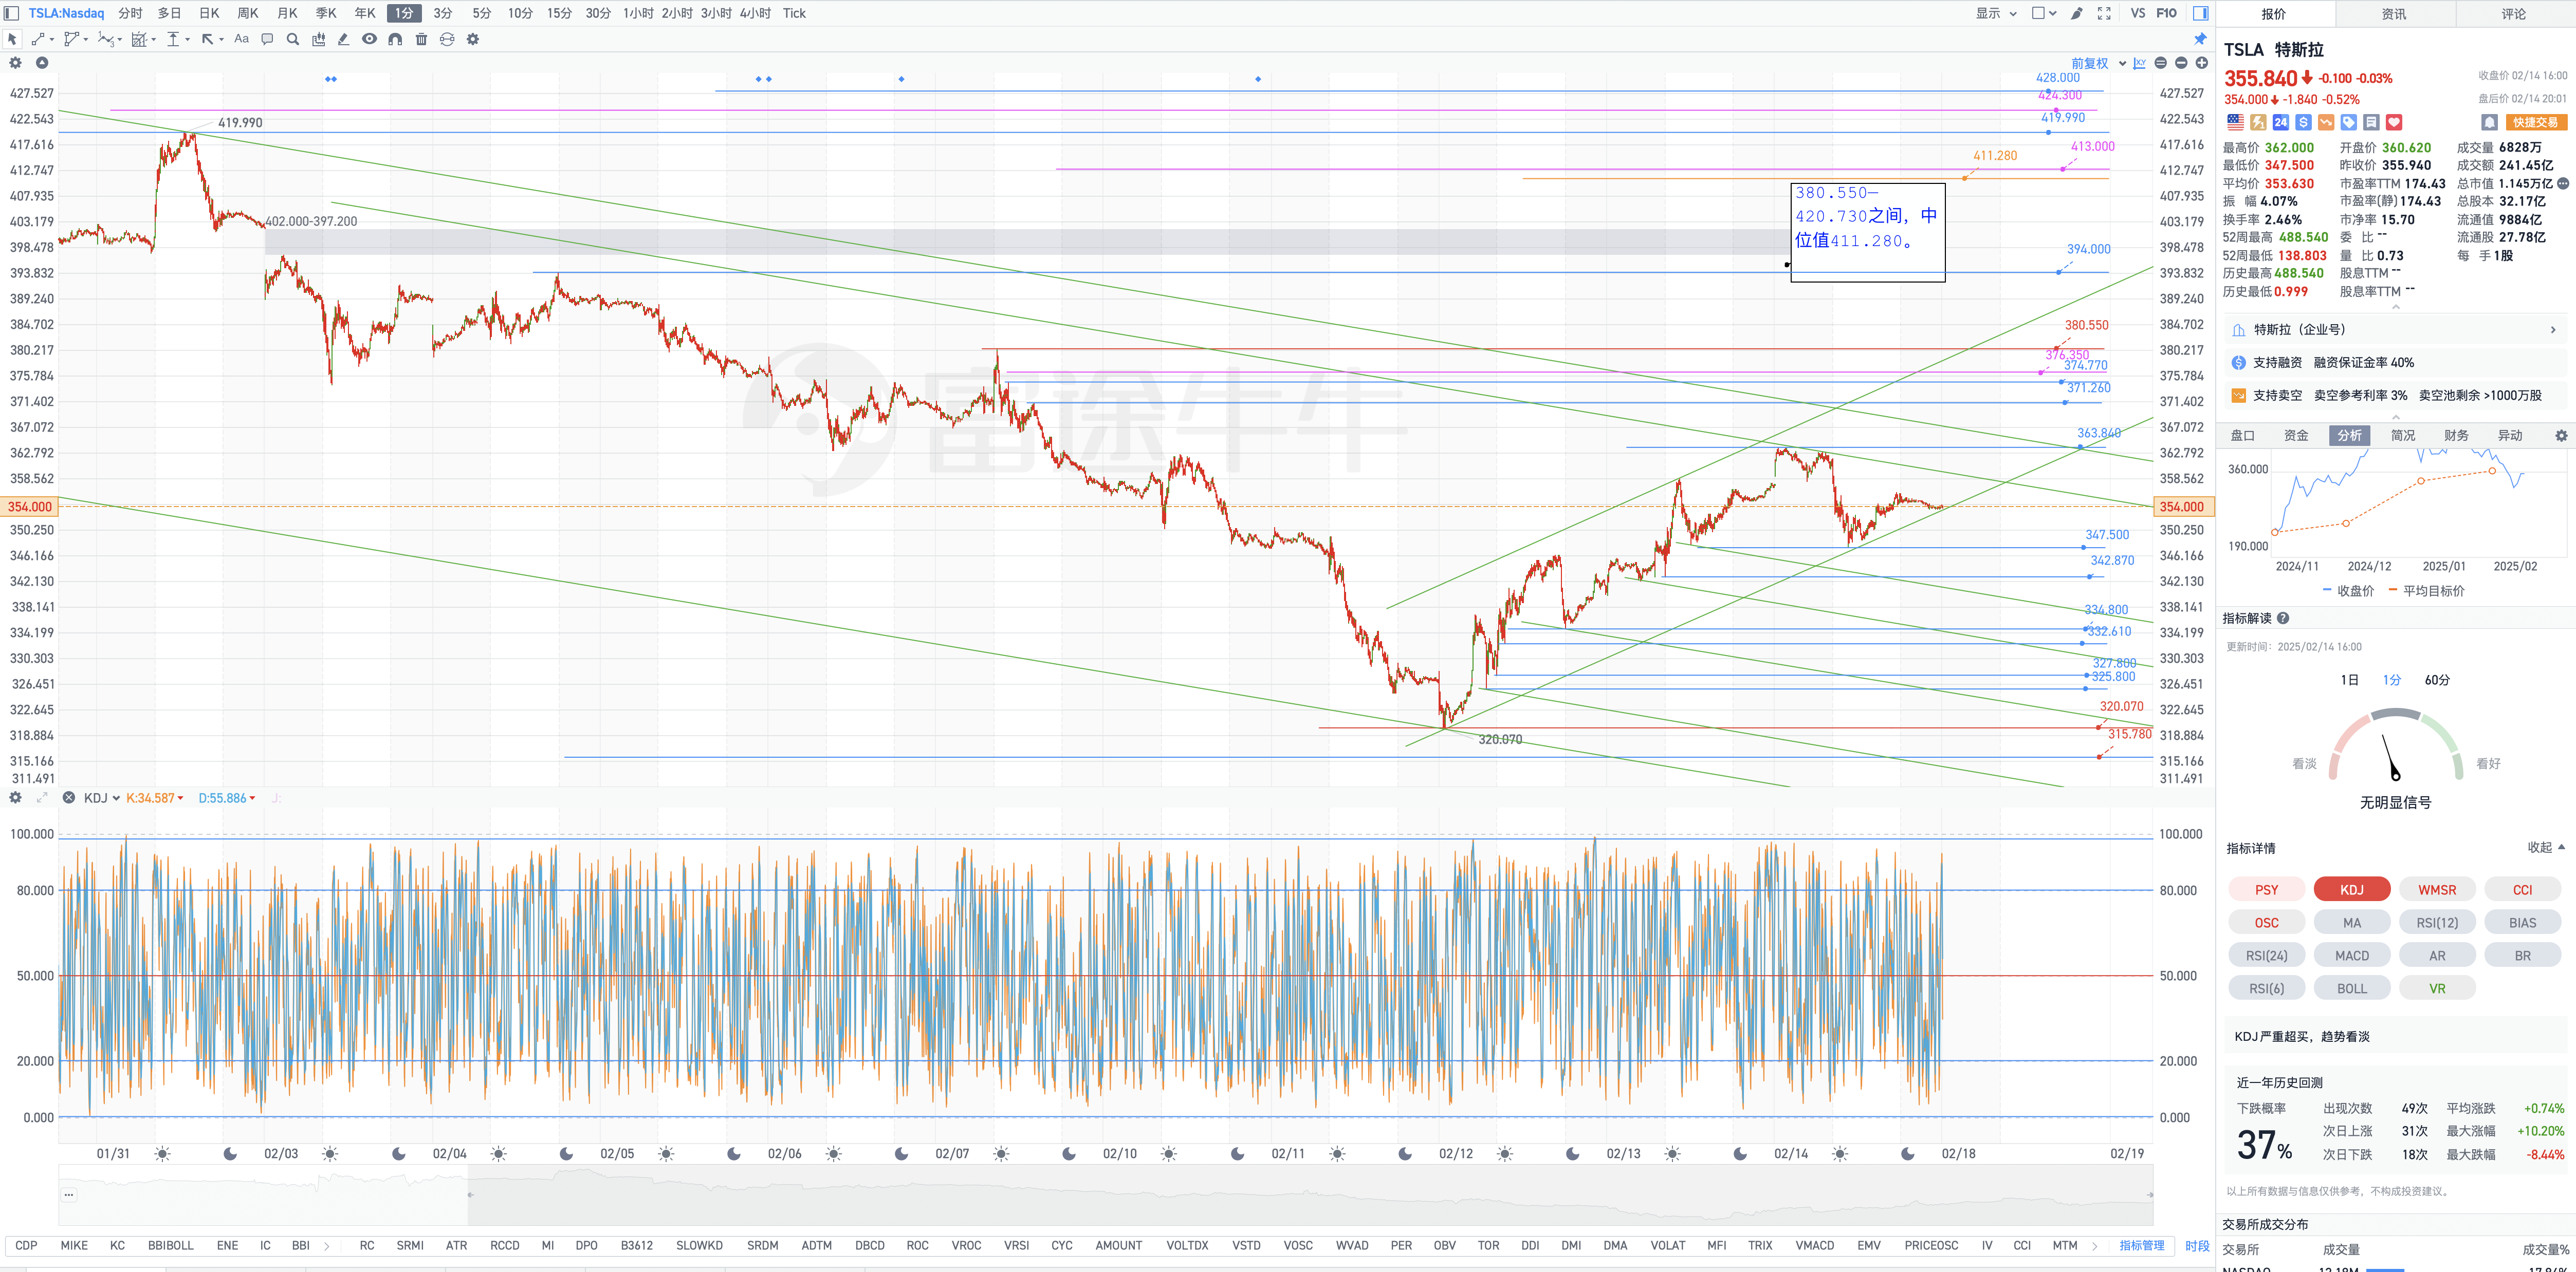
Task: Click the price alert bell icon
Action: (x=2490, y=122)
